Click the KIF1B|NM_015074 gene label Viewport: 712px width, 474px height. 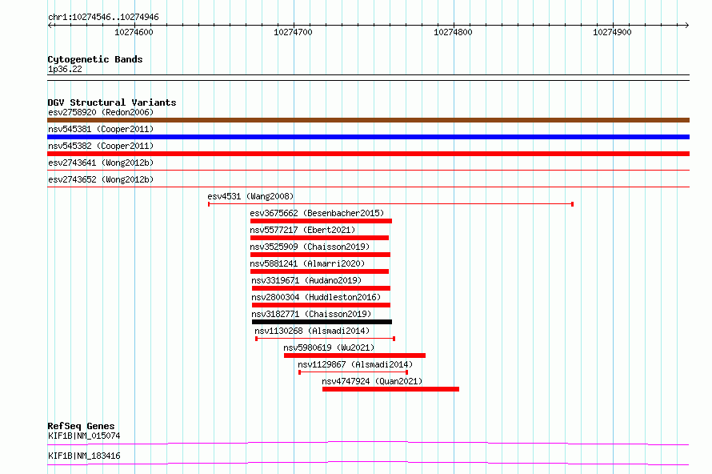tap(84, 436)
